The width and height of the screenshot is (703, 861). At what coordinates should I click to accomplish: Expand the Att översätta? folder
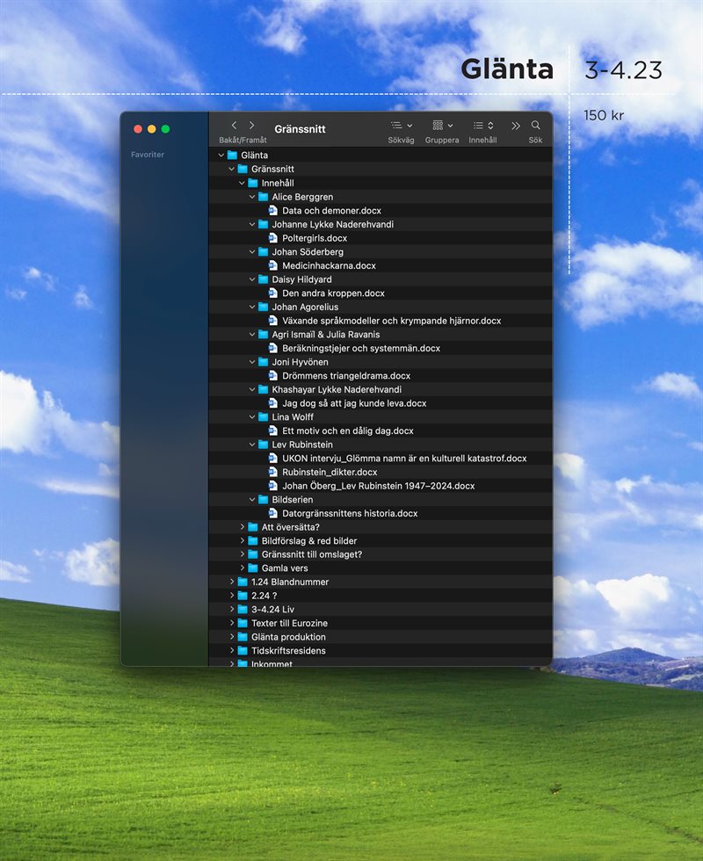coord(243,527)
